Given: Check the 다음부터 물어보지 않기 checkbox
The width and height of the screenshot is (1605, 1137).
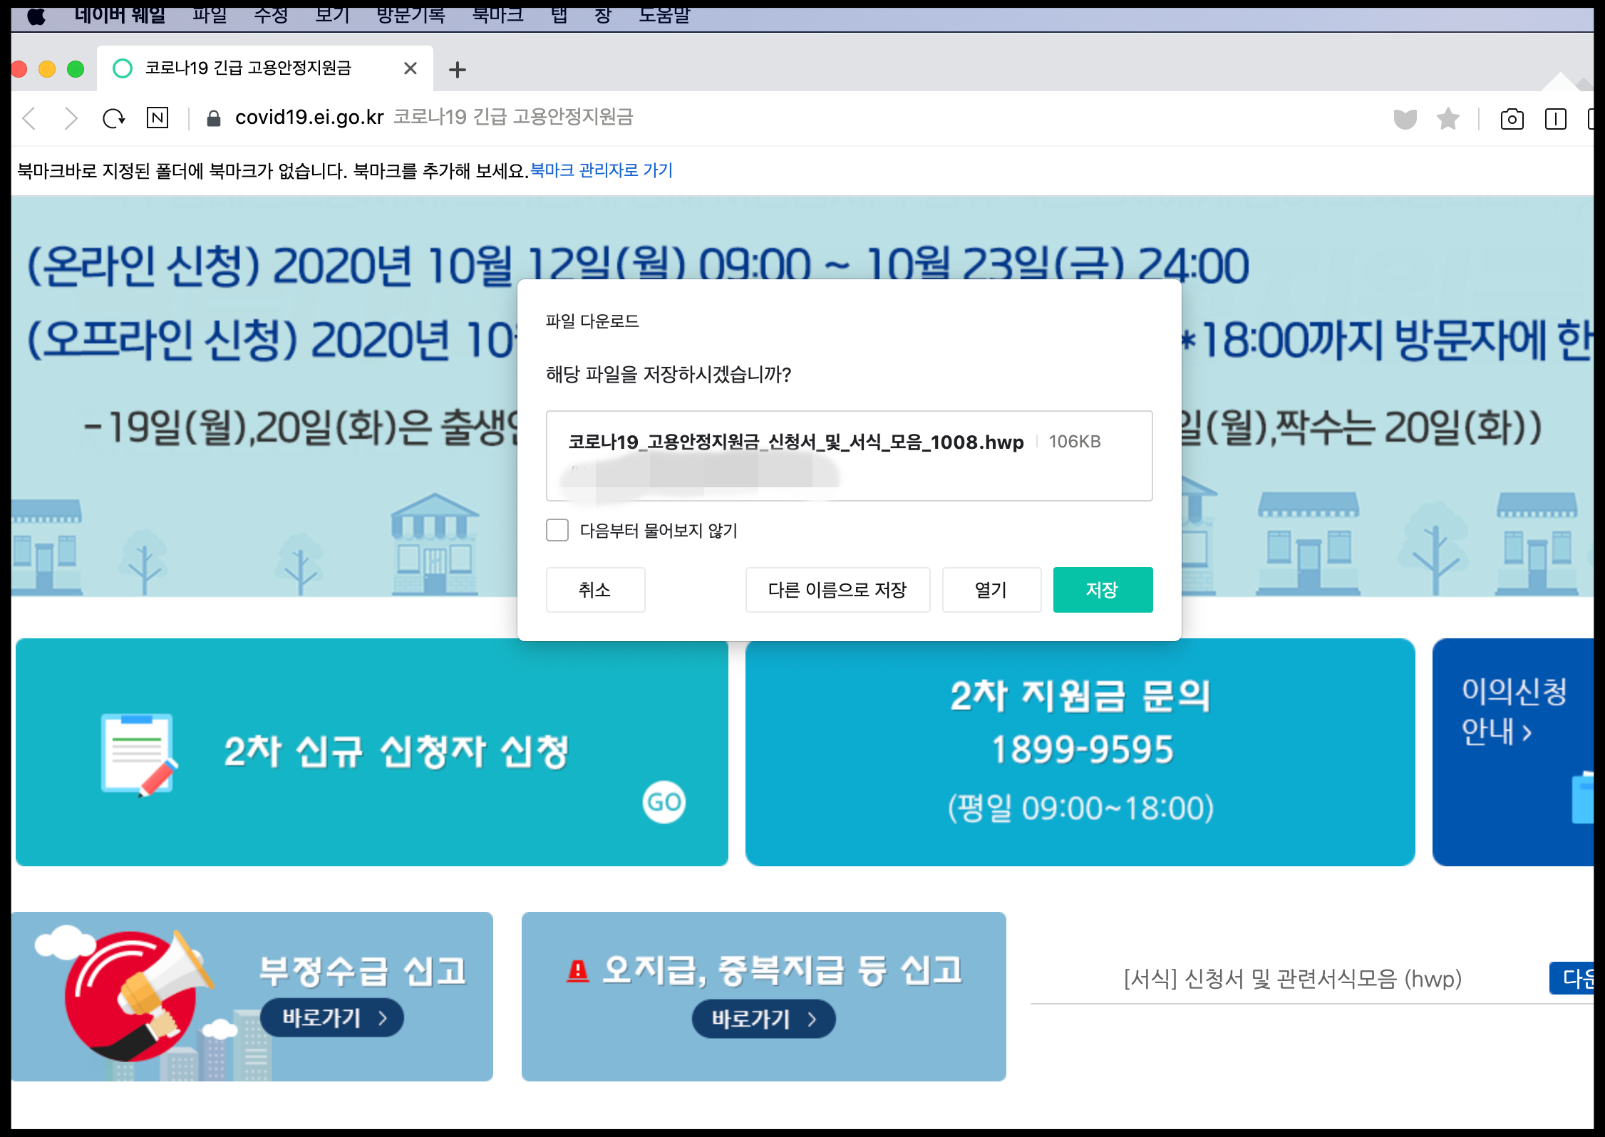Looking at the screenshot, I should (x=557, y=530).
